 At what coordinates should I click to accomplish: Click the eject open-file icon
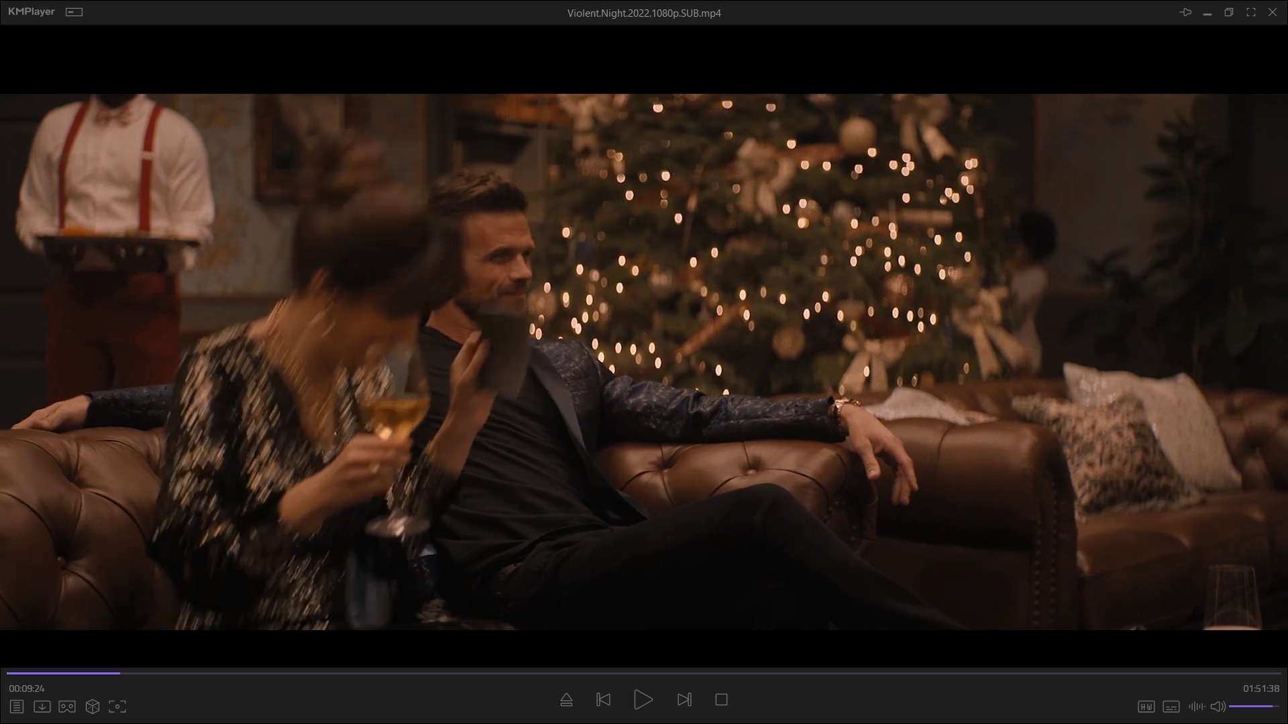click(566, 700)
